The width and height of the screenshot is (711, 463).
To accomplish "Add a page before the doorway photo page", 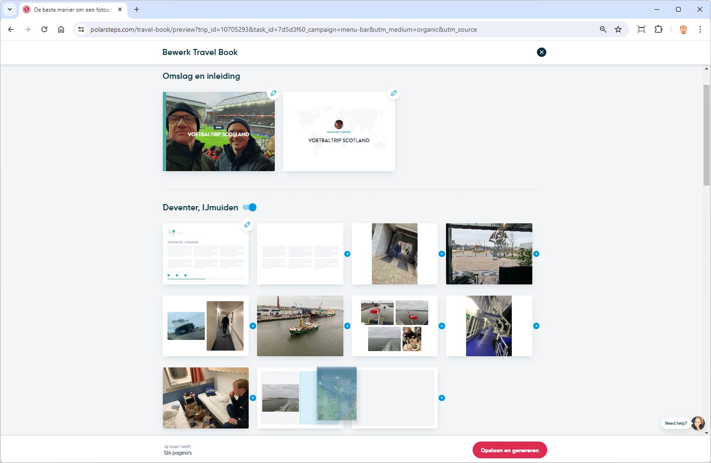I will click(347, 254).
